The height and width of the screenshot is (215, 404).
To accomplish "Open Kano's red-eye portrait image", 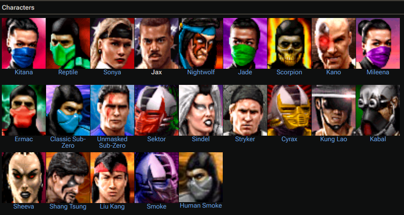I will [333, 43].
